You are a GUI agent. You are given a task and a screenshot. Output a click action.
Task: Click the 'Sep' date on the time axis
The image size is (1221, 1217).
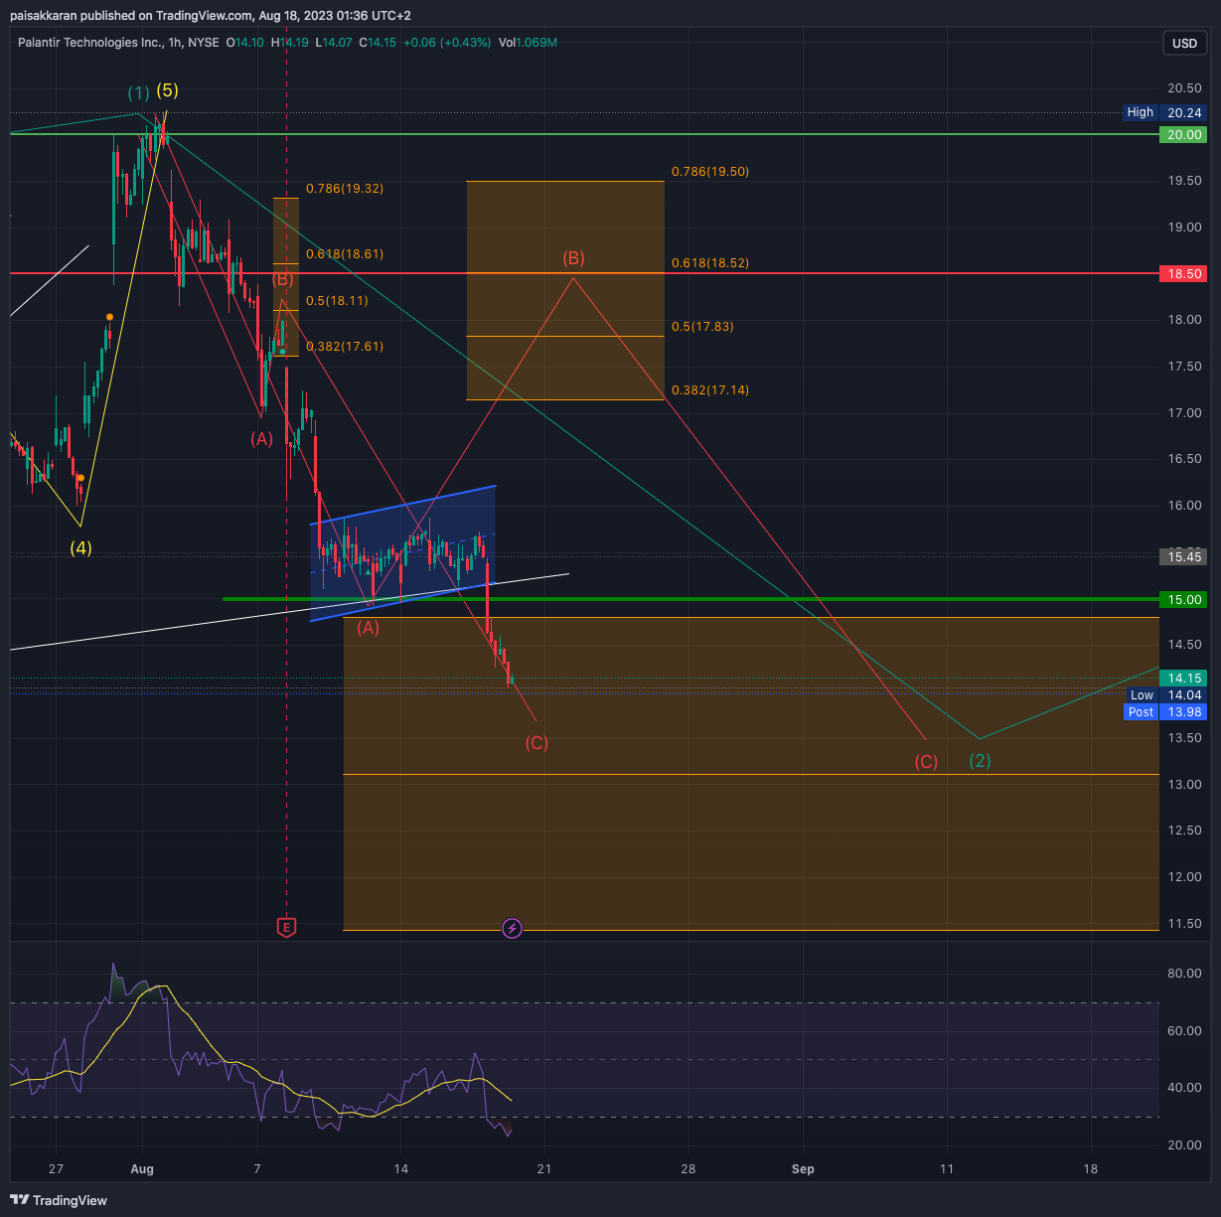click(x=803, y=1169)
